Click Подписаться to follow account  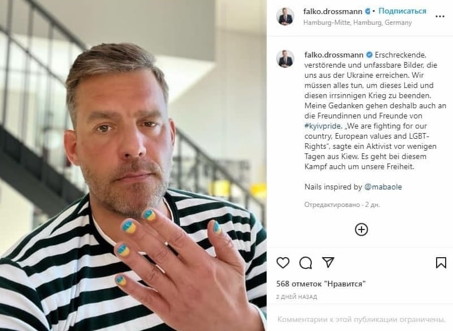pyautogui.click(x=402, y=11)
